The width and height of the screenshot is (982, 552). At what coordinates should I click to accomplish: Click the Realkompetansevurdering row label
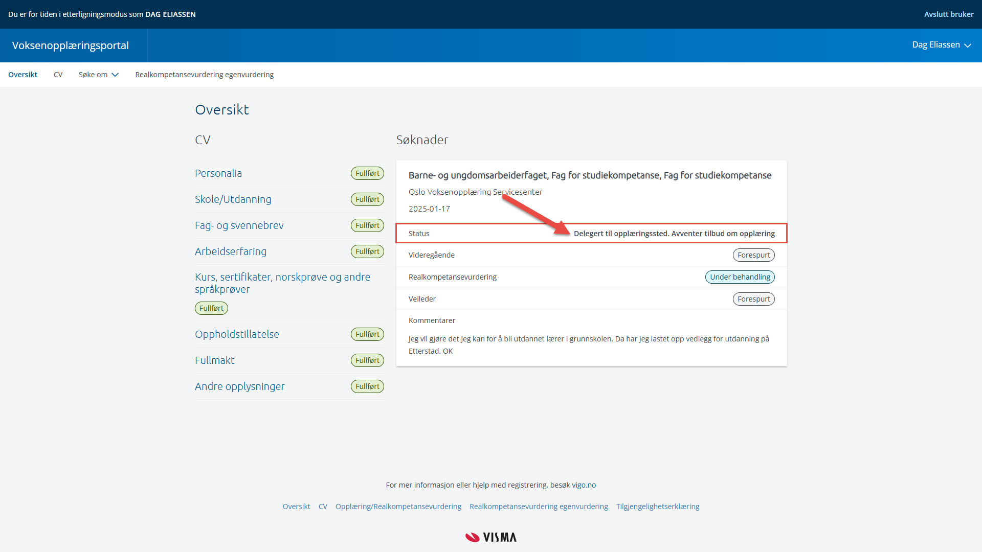click(x=452, y=277)
